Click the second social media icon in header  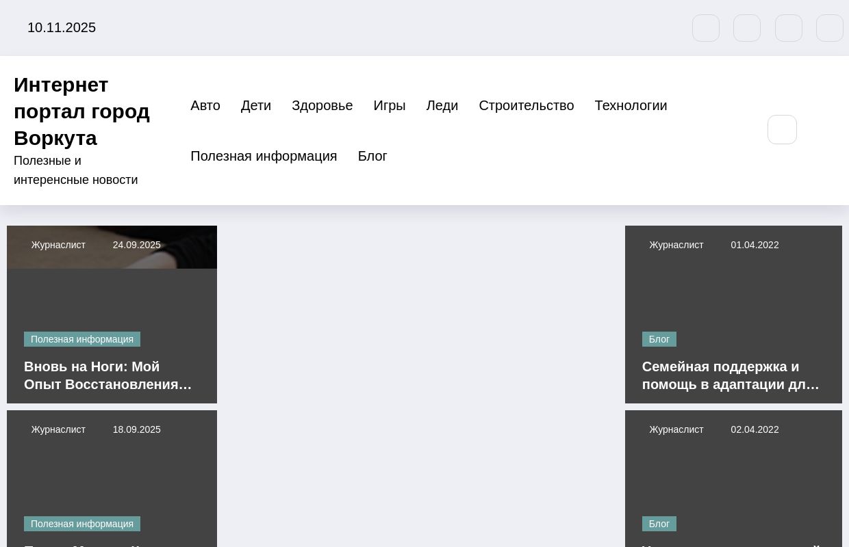[x=747, y=28]
